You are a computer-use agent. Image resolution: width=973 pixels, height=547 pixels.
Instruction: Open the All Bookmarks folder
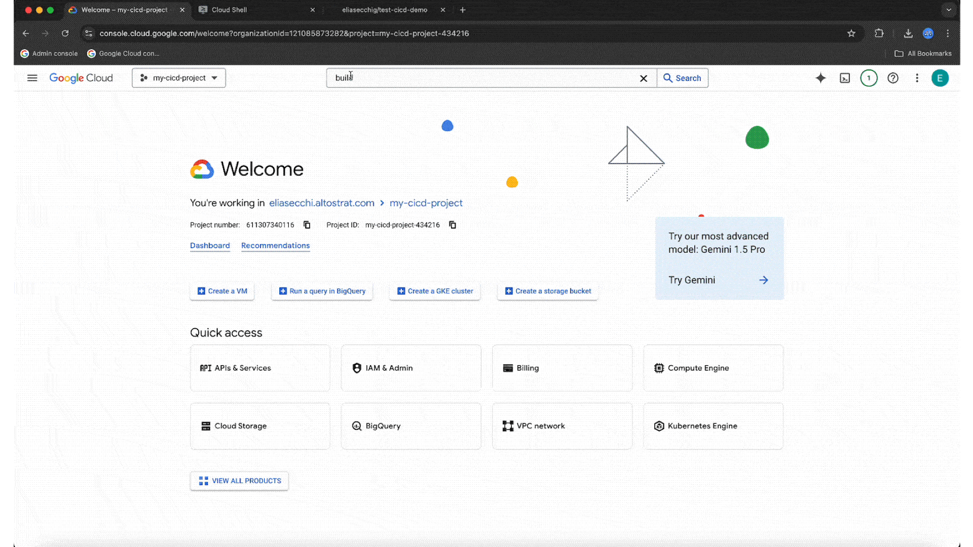pyautogui.click(x=923, y=53)
